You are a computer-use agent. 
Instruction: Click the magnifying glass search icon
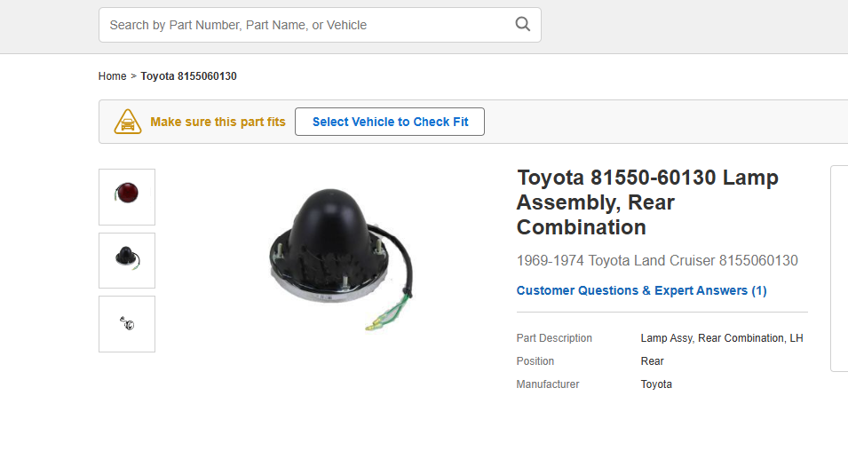tap(523, 25)
